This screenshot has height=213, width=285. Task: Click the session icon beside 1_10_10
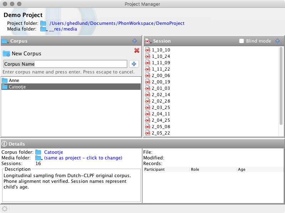[147, 50]
